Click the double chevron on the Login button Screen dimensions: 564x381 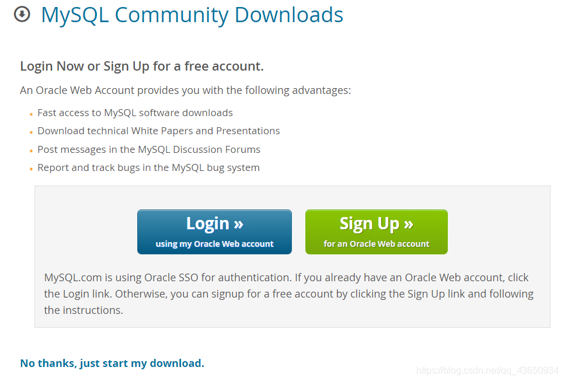[x=238, y=224]
